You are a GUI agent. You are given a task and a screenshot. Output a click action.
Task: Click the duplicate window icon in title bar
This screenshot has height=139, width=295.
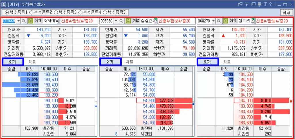254,4
